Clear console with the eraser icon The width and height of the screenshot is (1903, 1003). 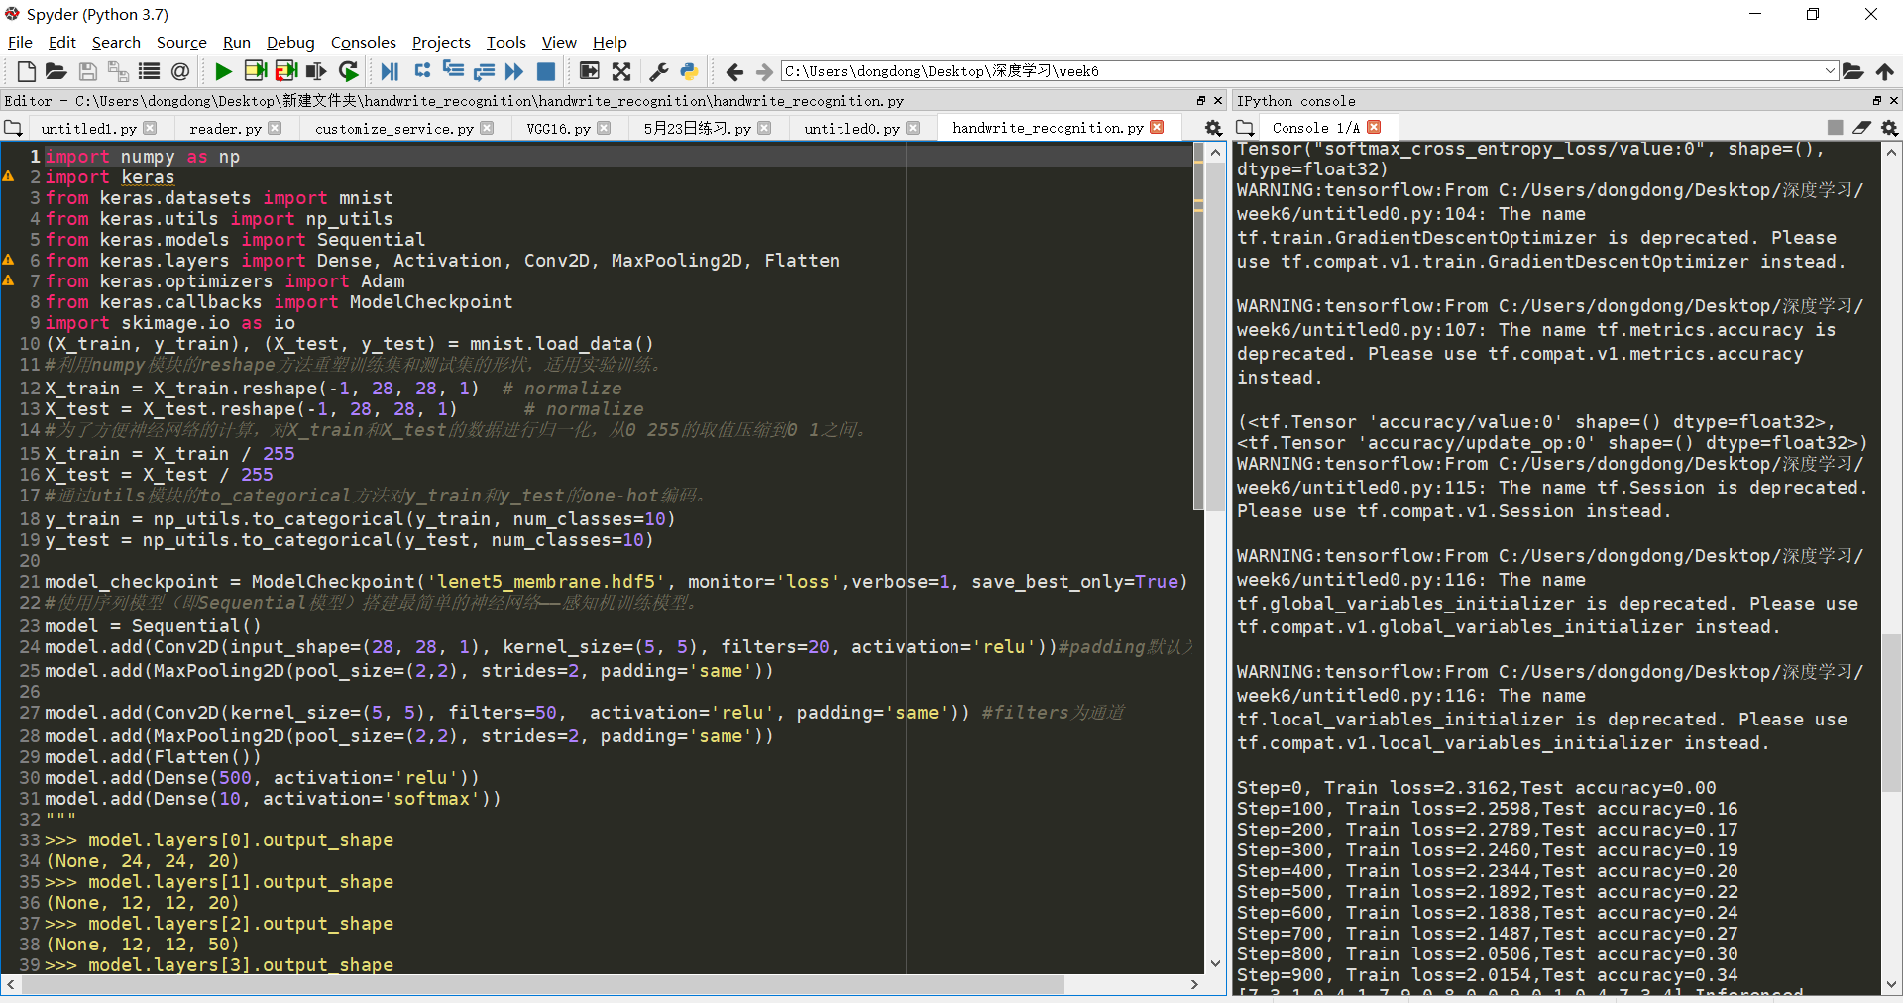(1862, 128)
